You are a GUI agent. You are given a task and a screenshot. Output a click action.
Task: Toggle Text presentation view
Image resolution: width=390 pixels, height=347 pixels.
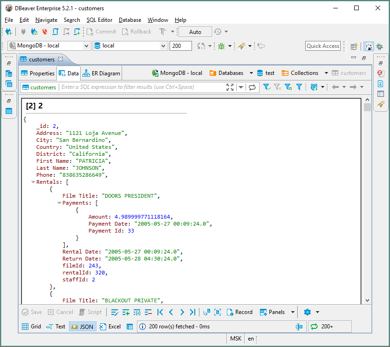(x=56, y=327)
